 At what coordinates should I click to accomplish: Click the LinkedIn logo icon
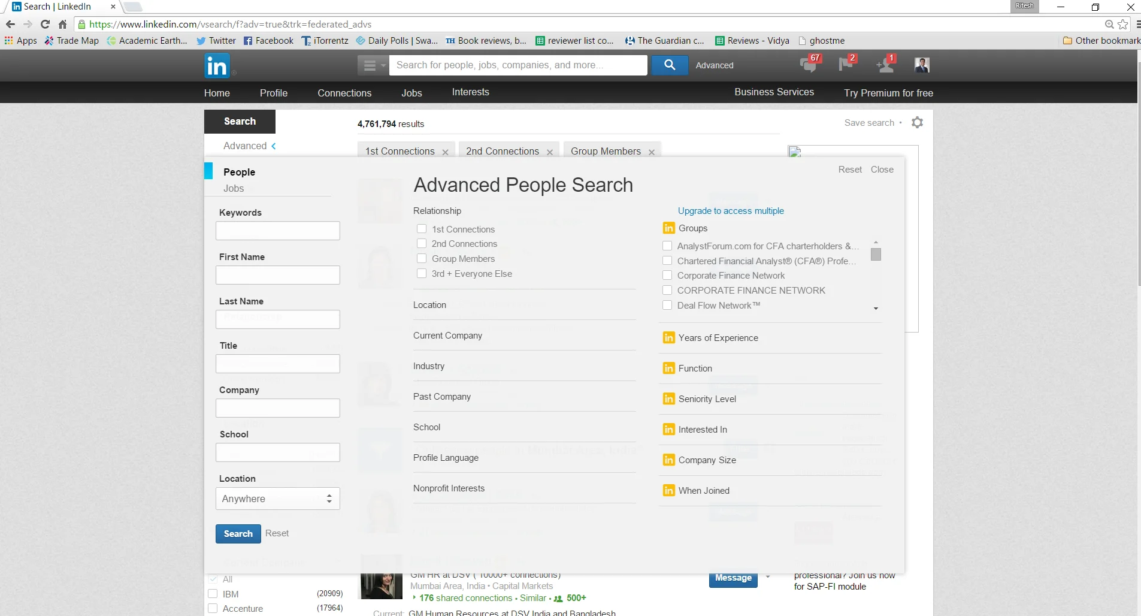[216, 65]
